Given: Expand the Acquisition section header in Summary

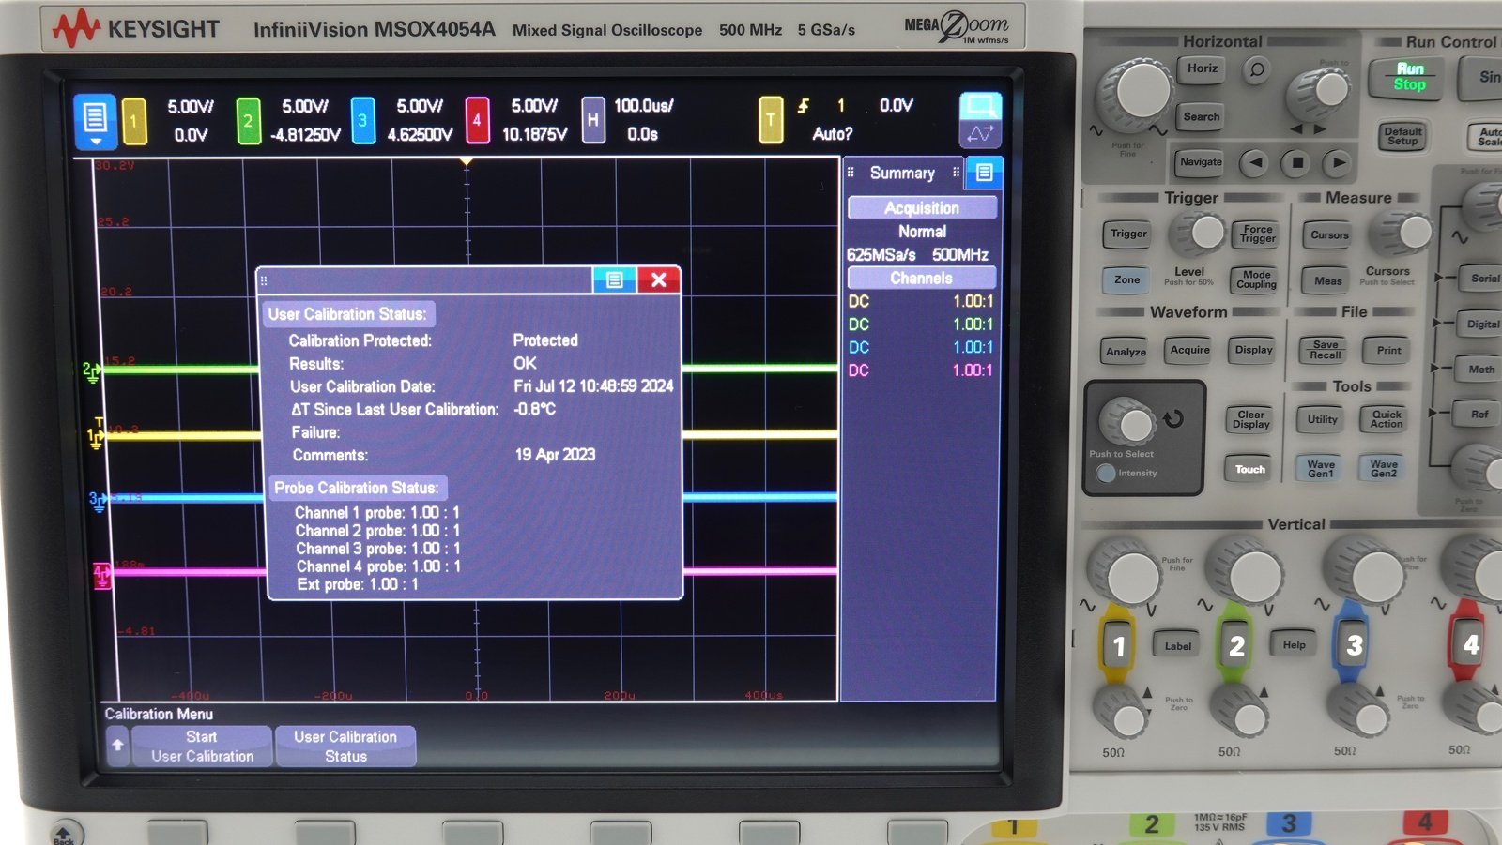Looking at the screenshot, I should [922, 208].
